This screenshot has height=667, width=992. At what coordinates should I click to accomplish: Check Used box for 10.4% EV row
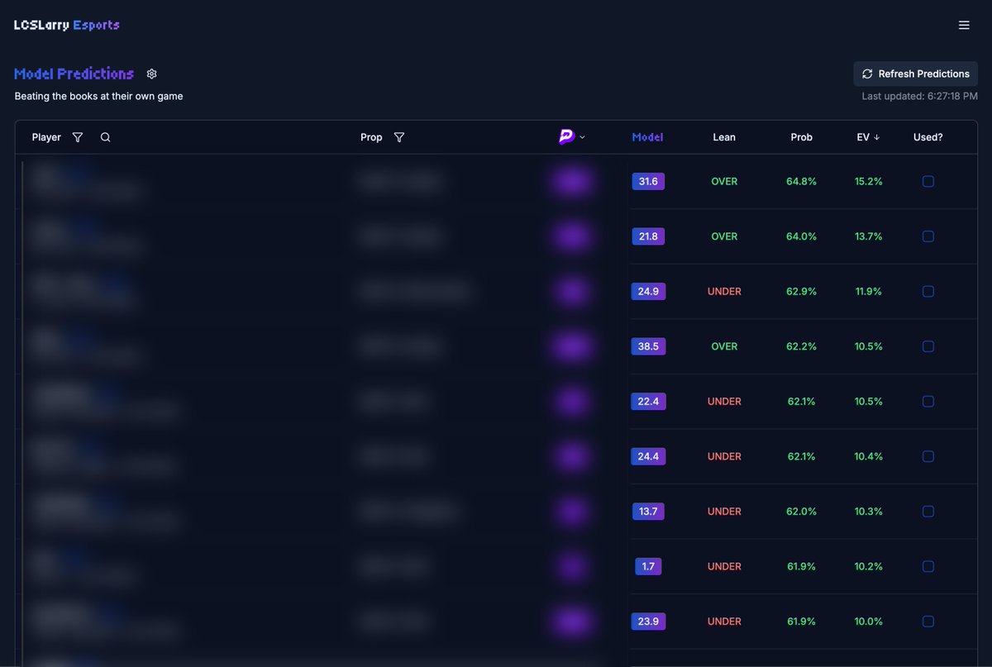click(x=928, y=456)
